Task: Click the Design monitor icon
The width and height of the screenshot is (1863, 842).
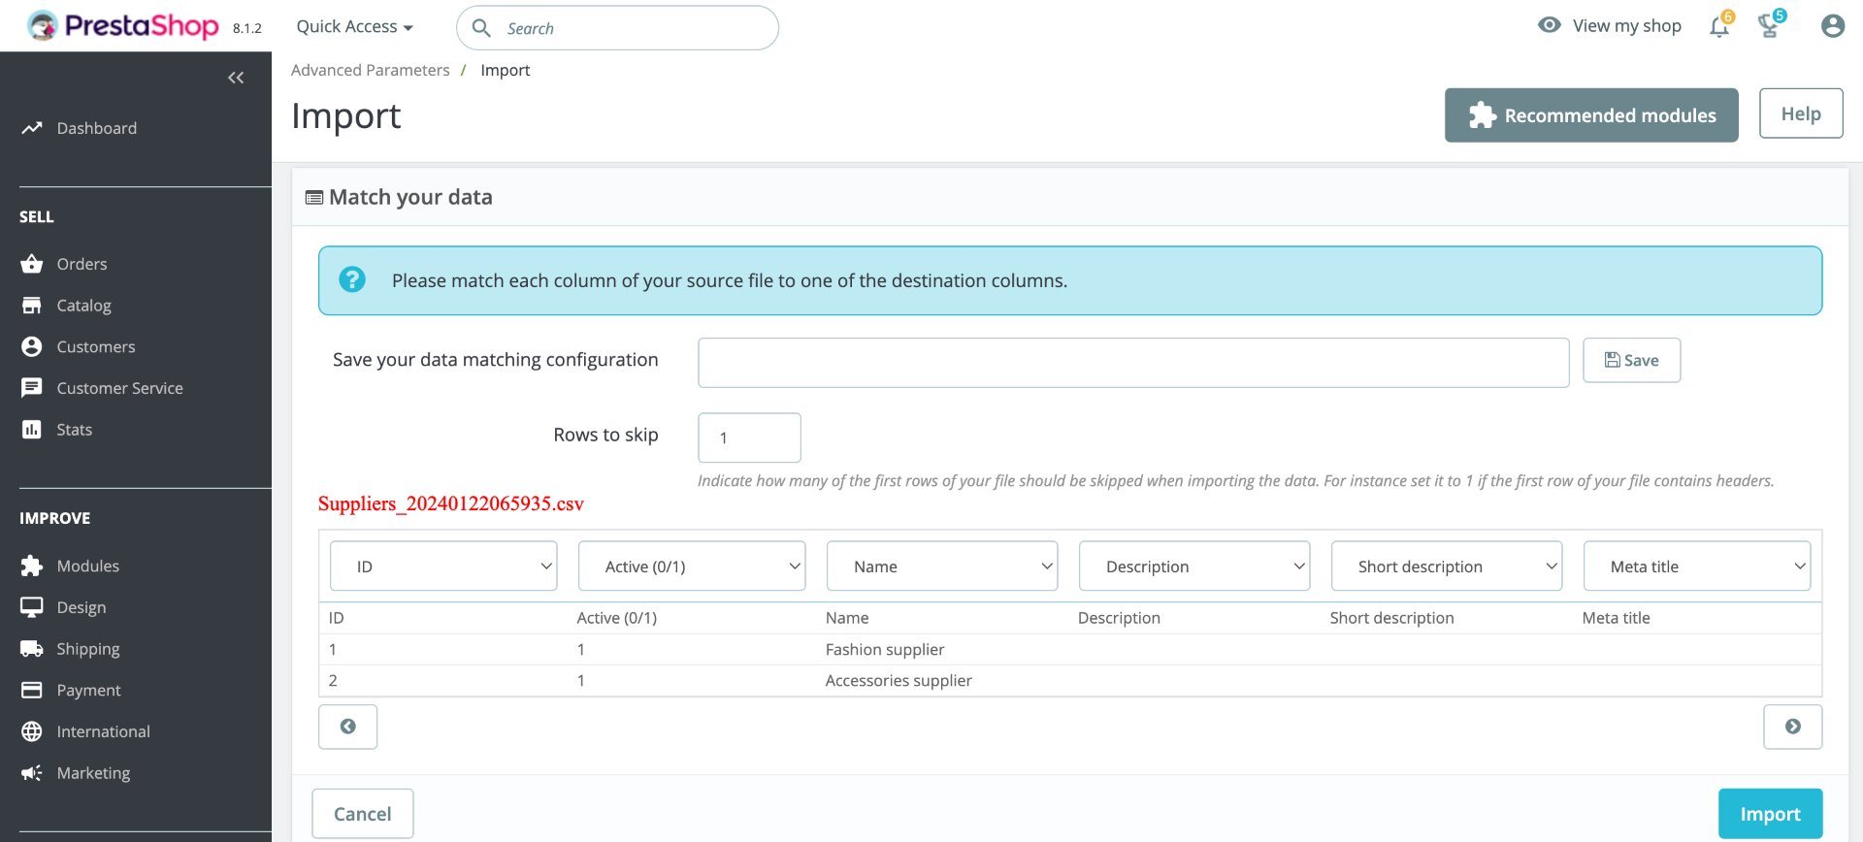Action: coord(32,607)
